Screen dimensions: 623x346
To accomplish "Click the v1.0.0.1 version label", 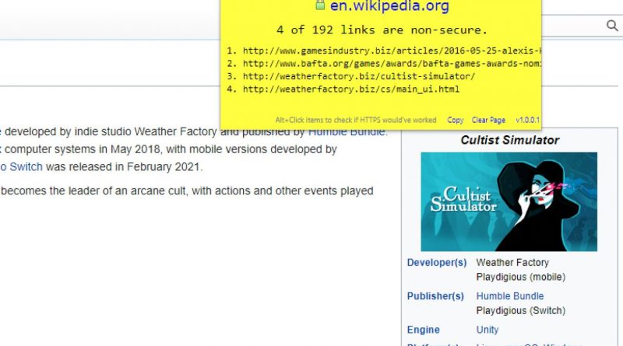I will click(x=527, y=121).
